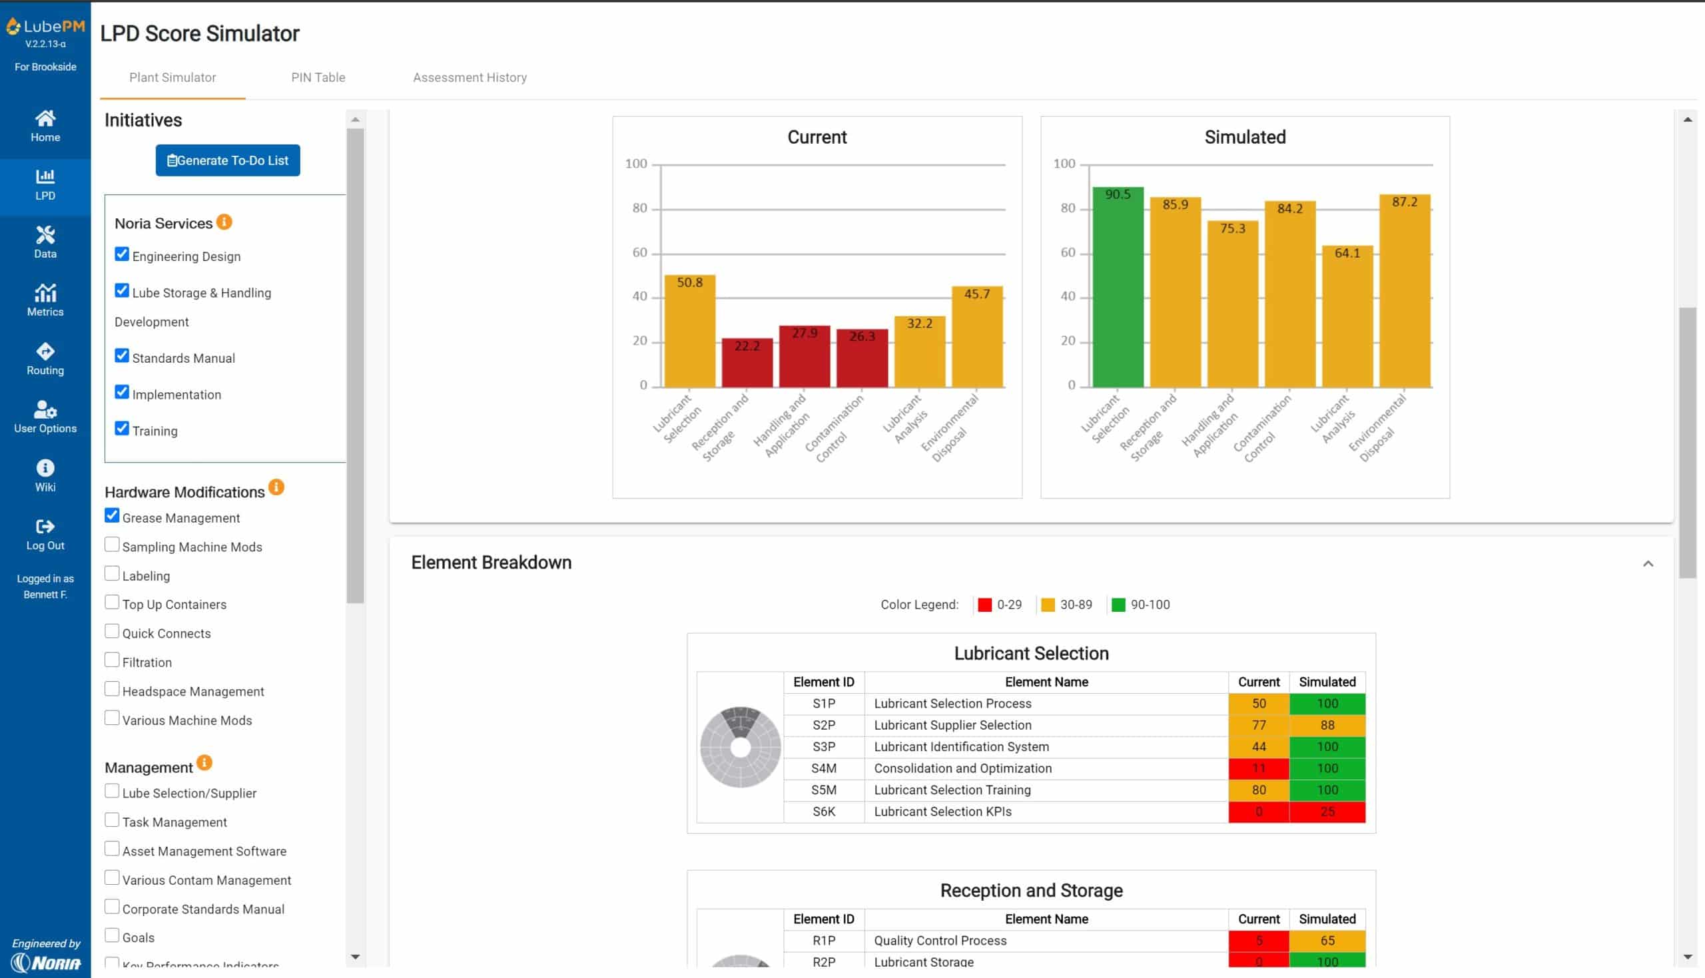Select the Plant Simulator tab
The width and height of the screenshot is (1705, 978).
(172, 77)
